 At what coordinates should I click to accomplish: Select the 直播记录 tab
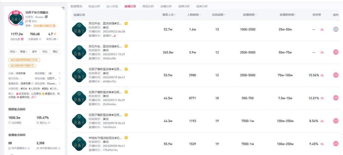point(130,6)
